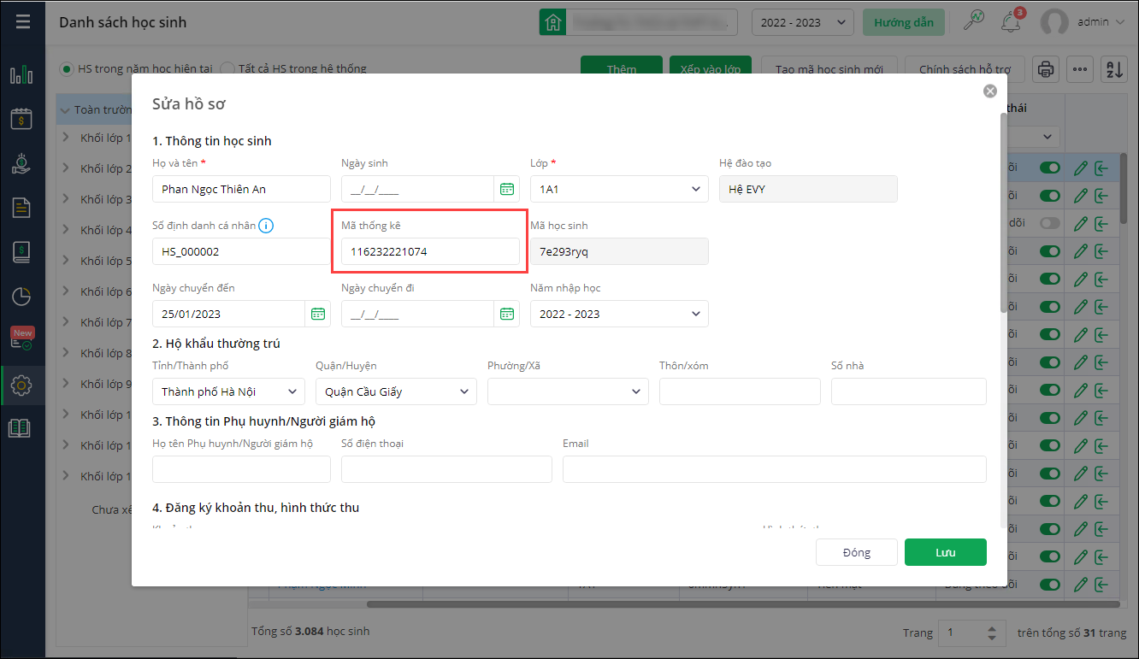This screenshot has height=659, width=1139.
Task: Open the open-book sidebar icon
Action: click(x=20, y=428)
